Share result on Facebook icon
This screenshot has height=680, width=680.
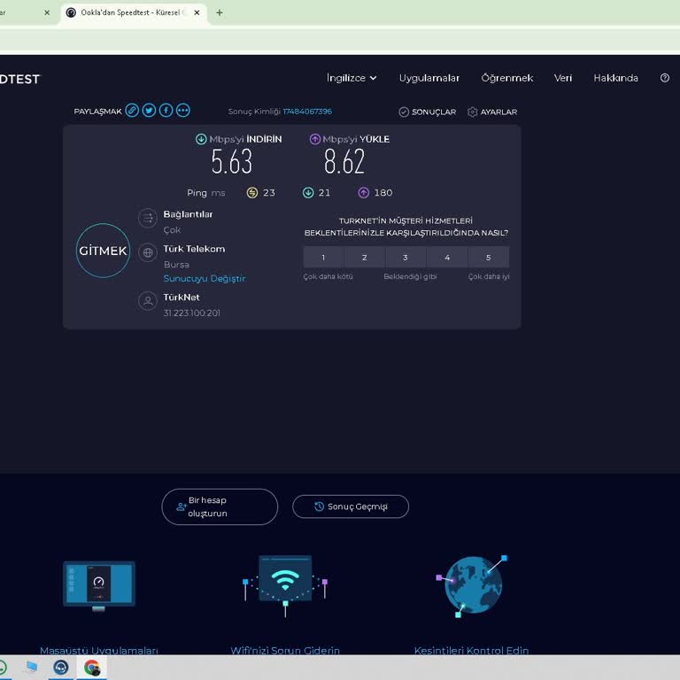(x=166, y=111)
